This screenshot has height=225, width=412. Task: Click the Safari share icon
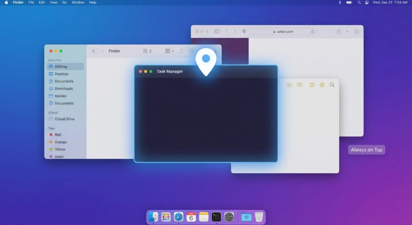(x=339, y=31)
